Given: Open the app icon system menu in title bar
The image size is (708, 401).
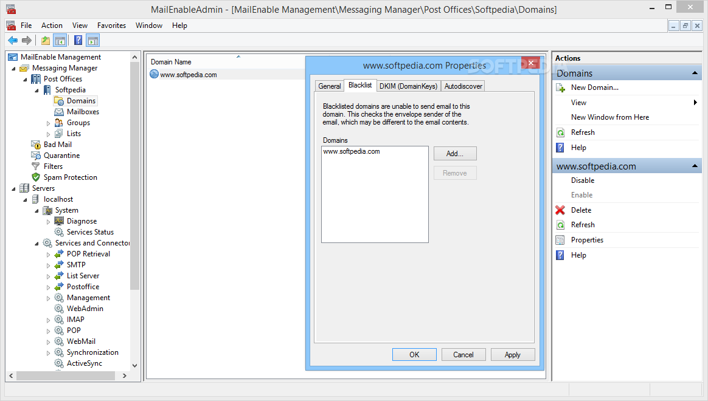Looking at the screenshot, I should coord(11,9).
